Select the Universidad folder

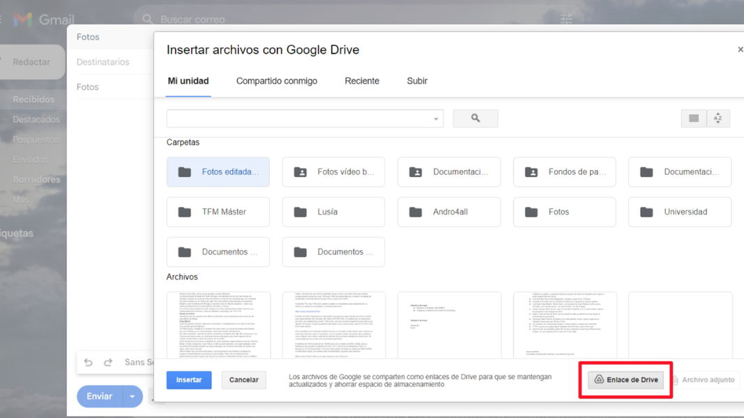pos(680,212)
